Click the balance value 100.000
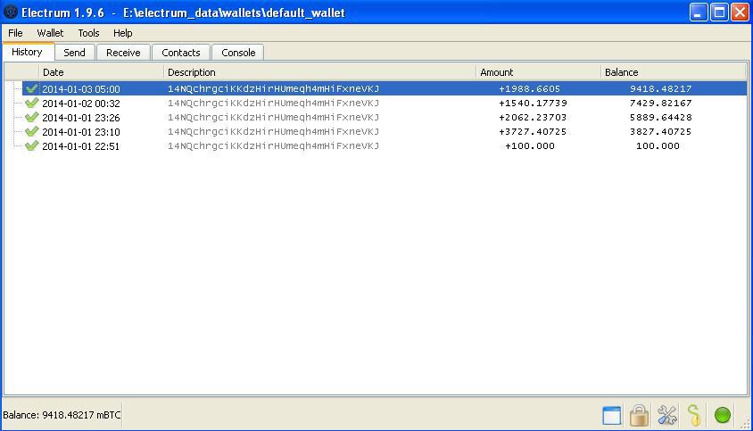Viewport: 753px width, 431px height. pos(658,146)
